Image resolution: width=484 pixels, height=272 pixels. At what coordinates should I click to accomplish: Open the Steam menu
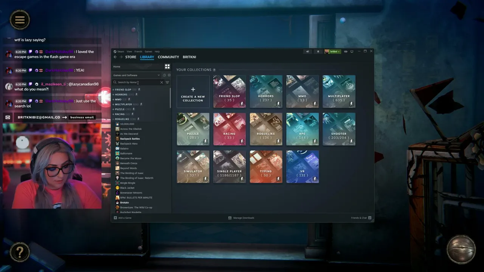point(121,51)
